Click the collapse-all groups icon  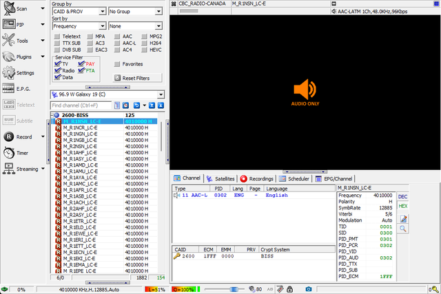pos(161,105)
